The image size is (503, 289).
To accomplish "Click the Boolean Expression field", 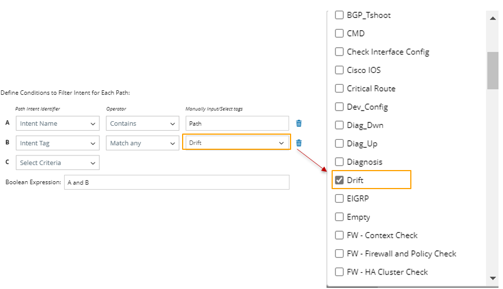I will 176,182.
